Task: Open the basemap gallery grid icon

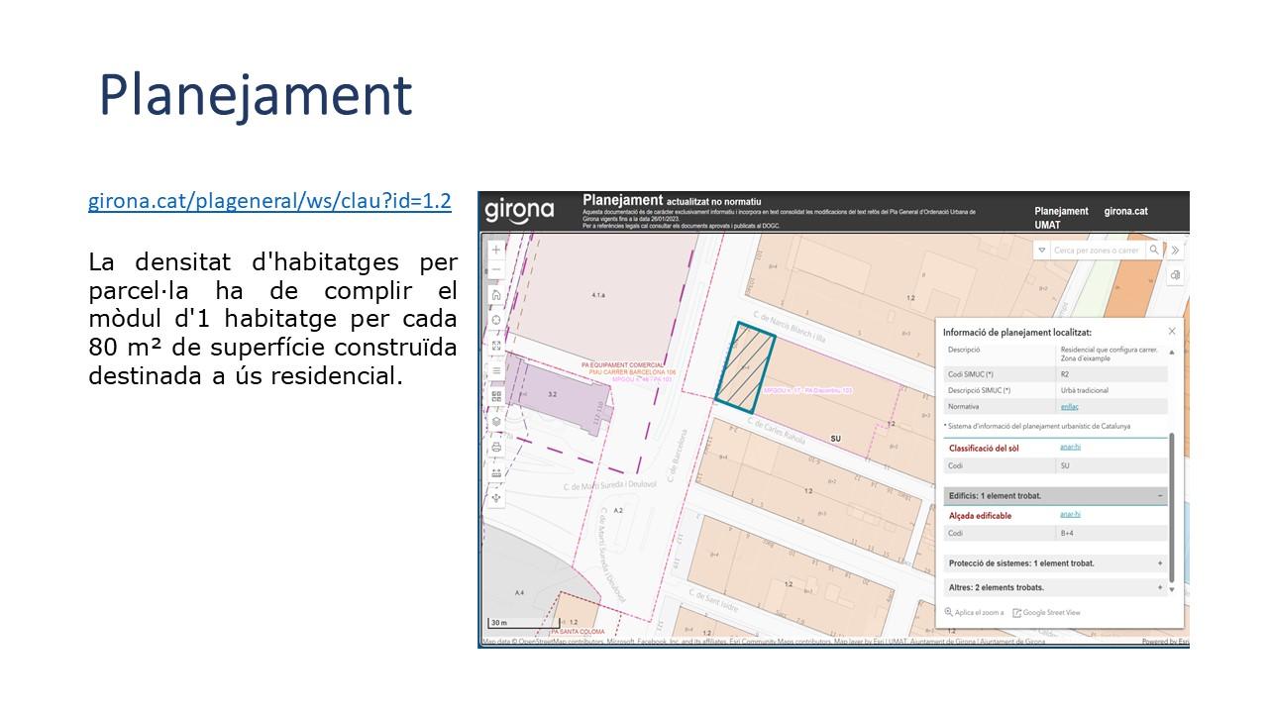Action: point(496,396)
